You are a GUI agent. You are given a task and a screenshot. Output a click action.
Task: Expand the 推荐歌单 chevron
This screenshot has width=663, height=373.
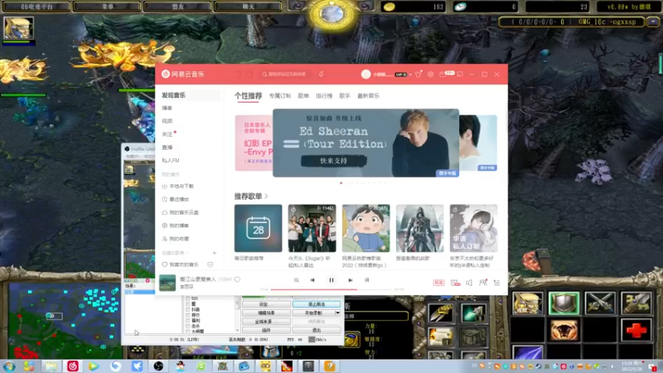(x=266, y=196)
